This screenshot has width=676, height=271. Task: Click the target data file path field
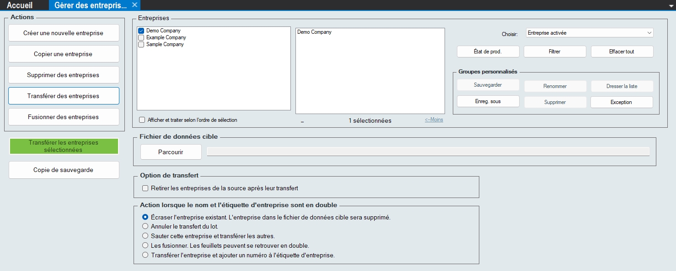(428, 152)
